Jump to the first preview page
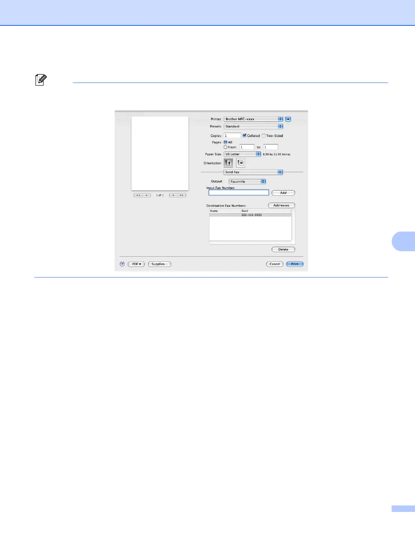Viewport: 415px width, 537px height. (138, 195)
